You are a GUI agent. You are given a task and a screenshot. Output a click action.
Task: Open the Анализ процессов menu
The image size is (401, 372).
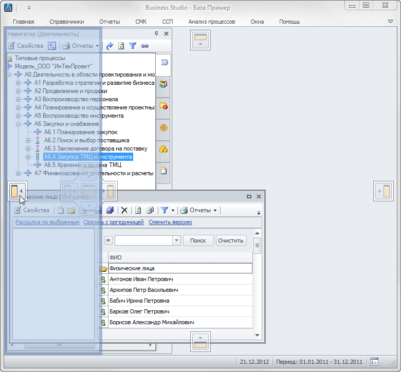pos(211,22)
